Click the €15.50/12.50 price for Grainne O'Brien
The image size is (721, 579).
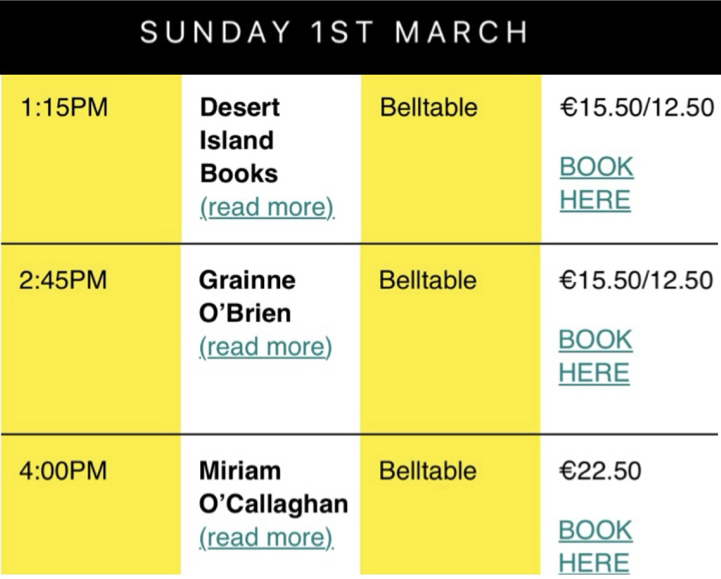coord(636,280)
